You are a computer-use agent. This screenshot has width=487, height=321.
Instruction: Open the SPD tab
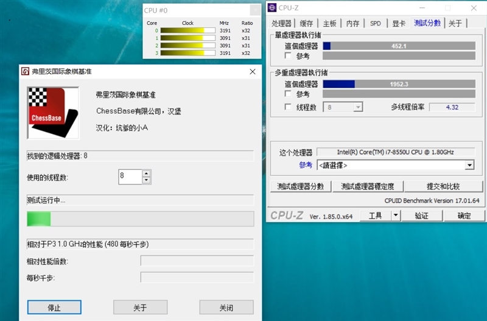pos(376,23)
